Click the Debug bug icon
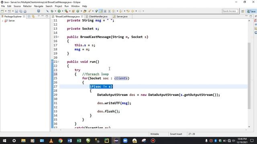The width and height of the screenshot is (257, 144). (x=52, y=11)
